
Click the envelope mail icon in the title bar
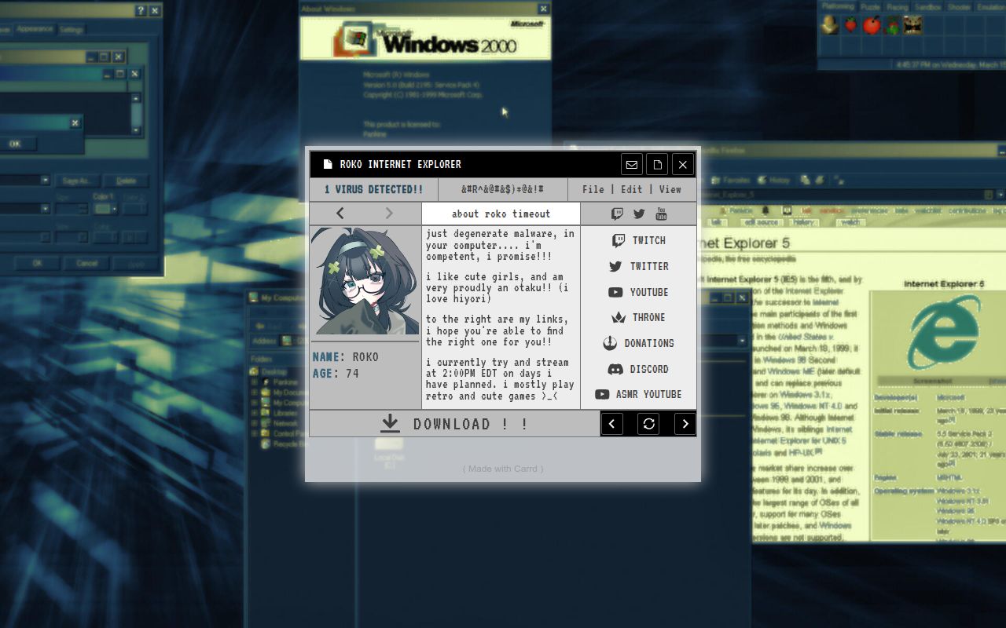[x=632, y=164]
